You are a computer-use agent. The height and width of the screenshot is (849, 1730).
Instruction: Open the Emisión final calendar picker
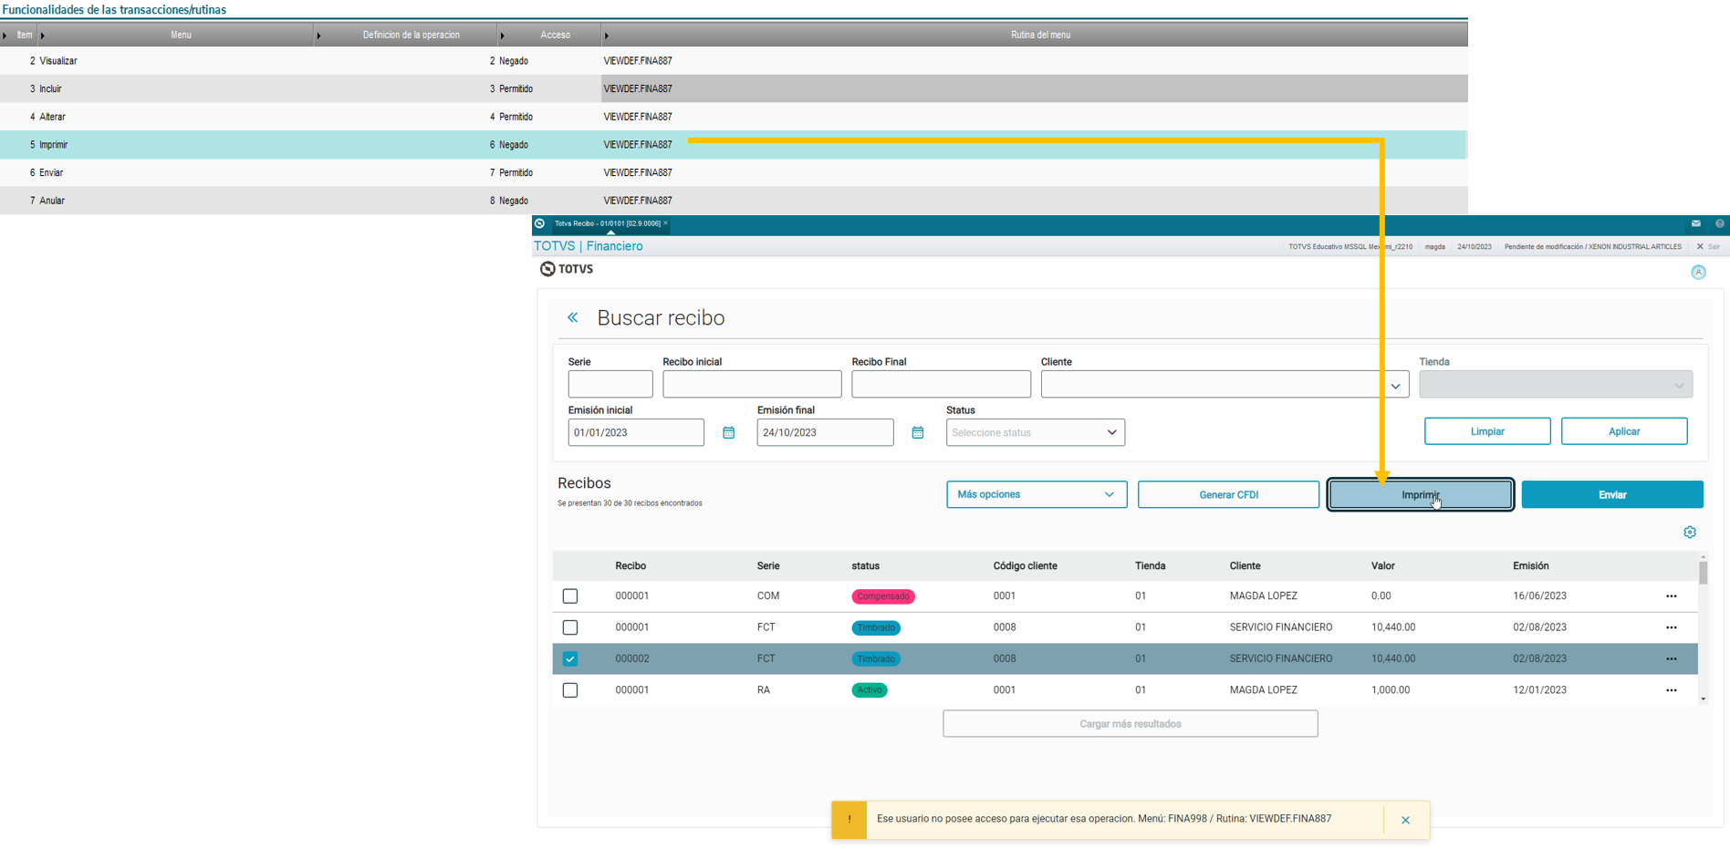917,432
